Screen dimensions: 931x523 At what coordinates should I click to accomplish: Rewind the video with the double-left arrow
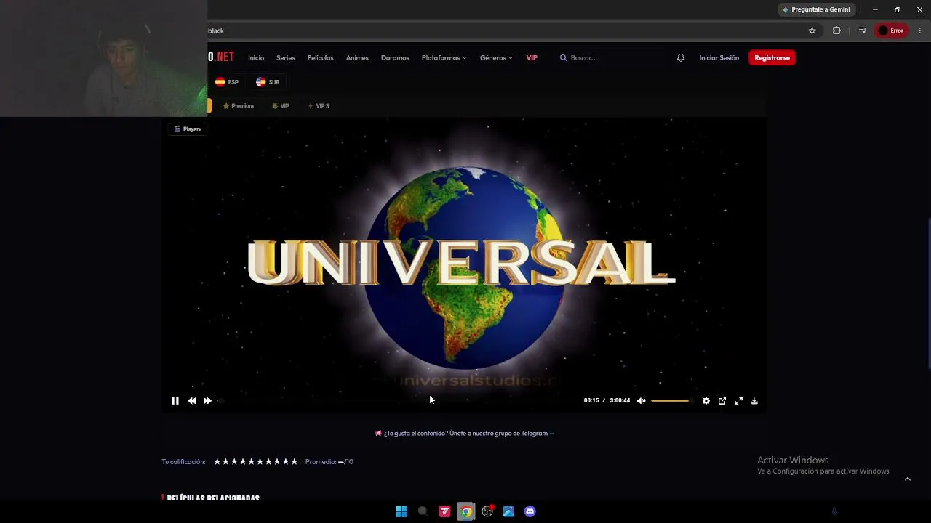coord(192,401)
